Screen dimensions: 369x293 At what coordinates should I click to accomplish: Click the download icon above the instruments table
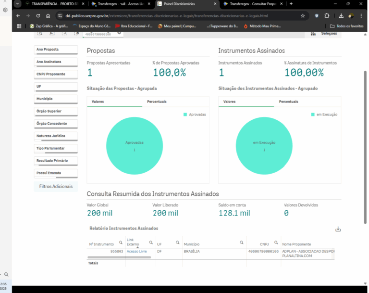[338, 229]
